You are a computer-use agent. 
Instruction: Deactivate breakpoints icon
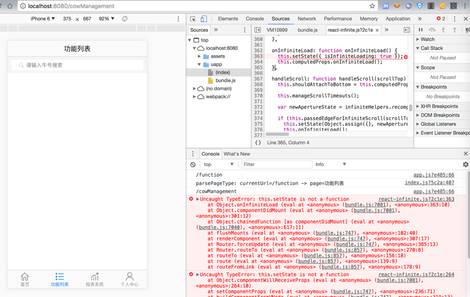pos(467,30)
